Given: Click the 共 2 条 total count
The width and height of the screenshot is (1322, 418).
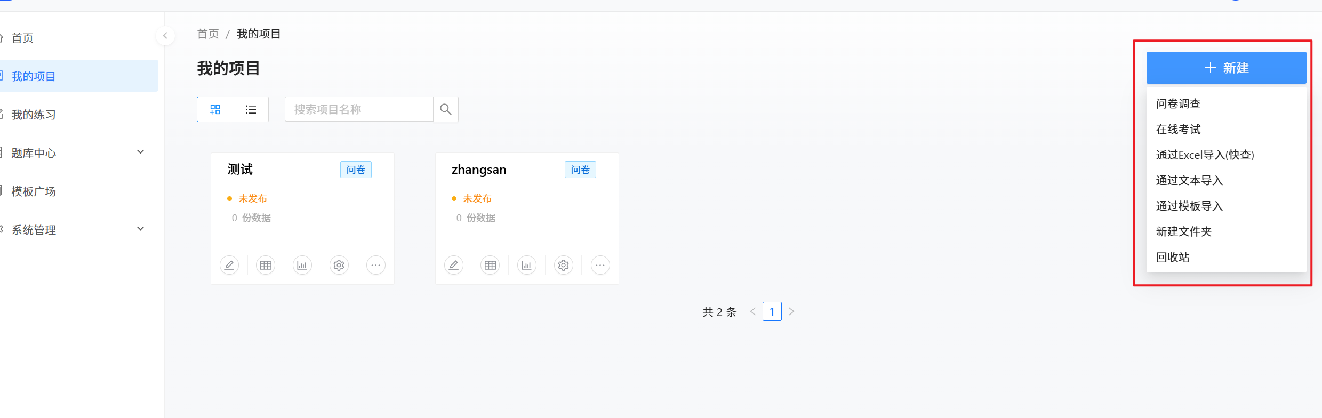Looking at the screenshot, I should coord(719,312).
